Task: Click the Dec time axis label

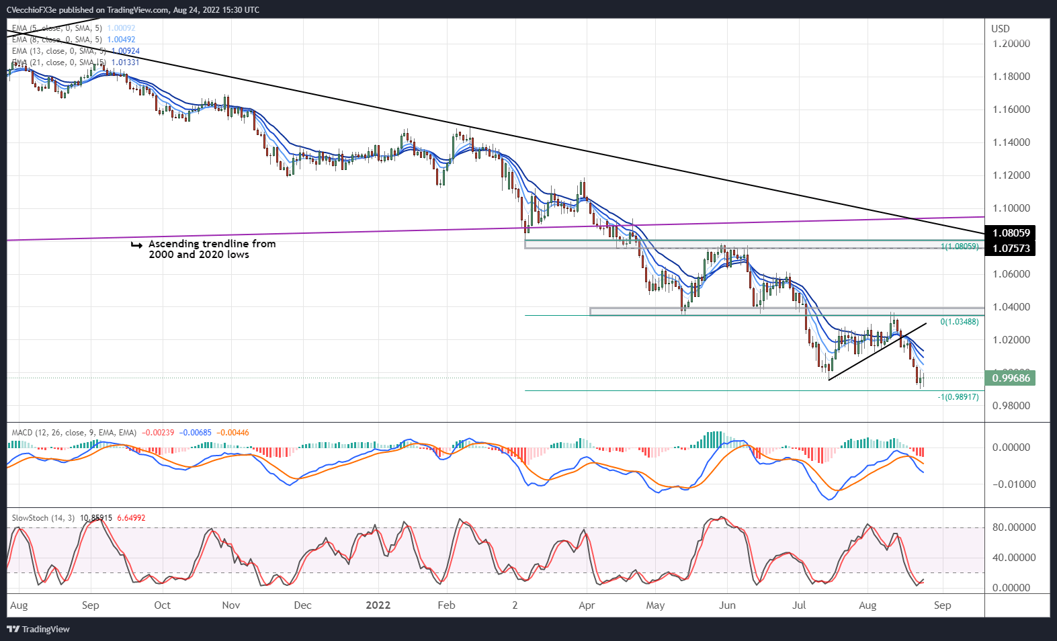Action: point(302,605)
